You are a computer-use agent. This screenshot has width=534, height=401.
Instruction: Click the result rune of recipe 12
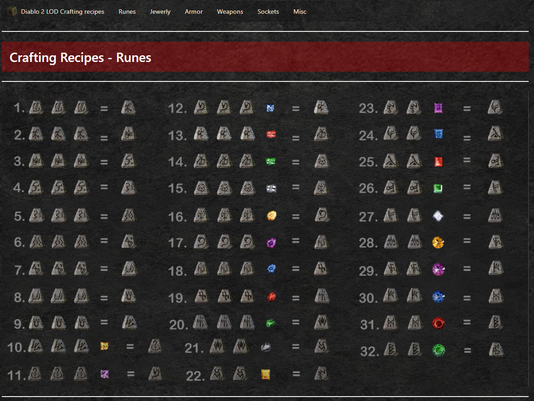coord(321,108)
